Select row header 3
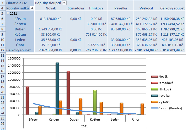 3,3
